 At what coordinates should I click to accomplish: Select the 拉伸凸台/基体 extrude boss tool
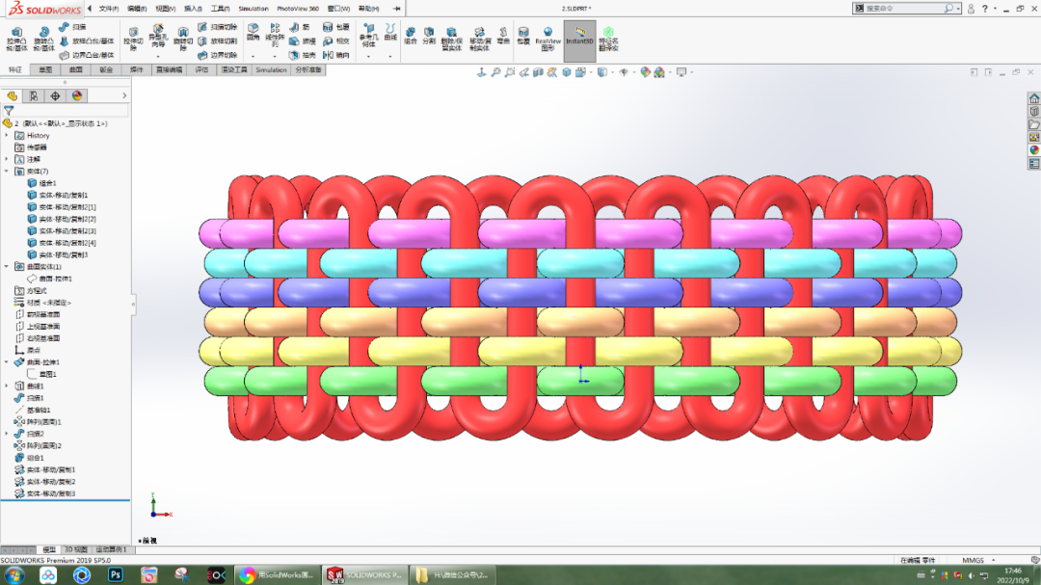(16, 40)
